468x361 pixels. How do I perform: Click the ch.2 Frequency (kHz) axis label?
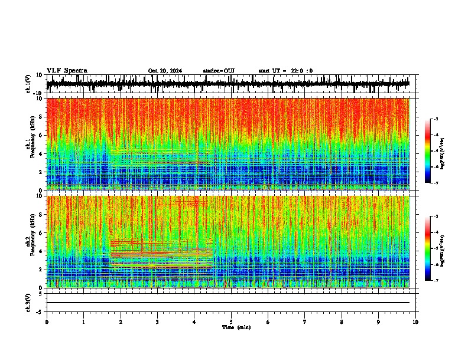32,235
